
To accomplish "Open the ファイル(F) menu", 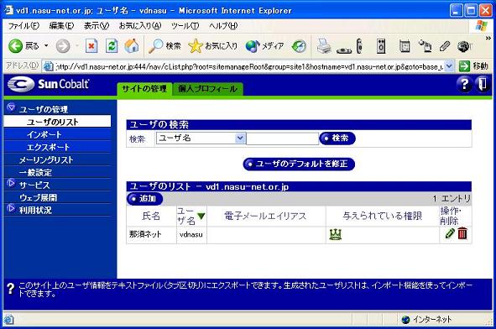I will click(23, 26).
